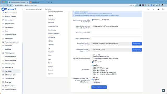
Task: Open Ключи доступов settings section
Action: (53, 26)
